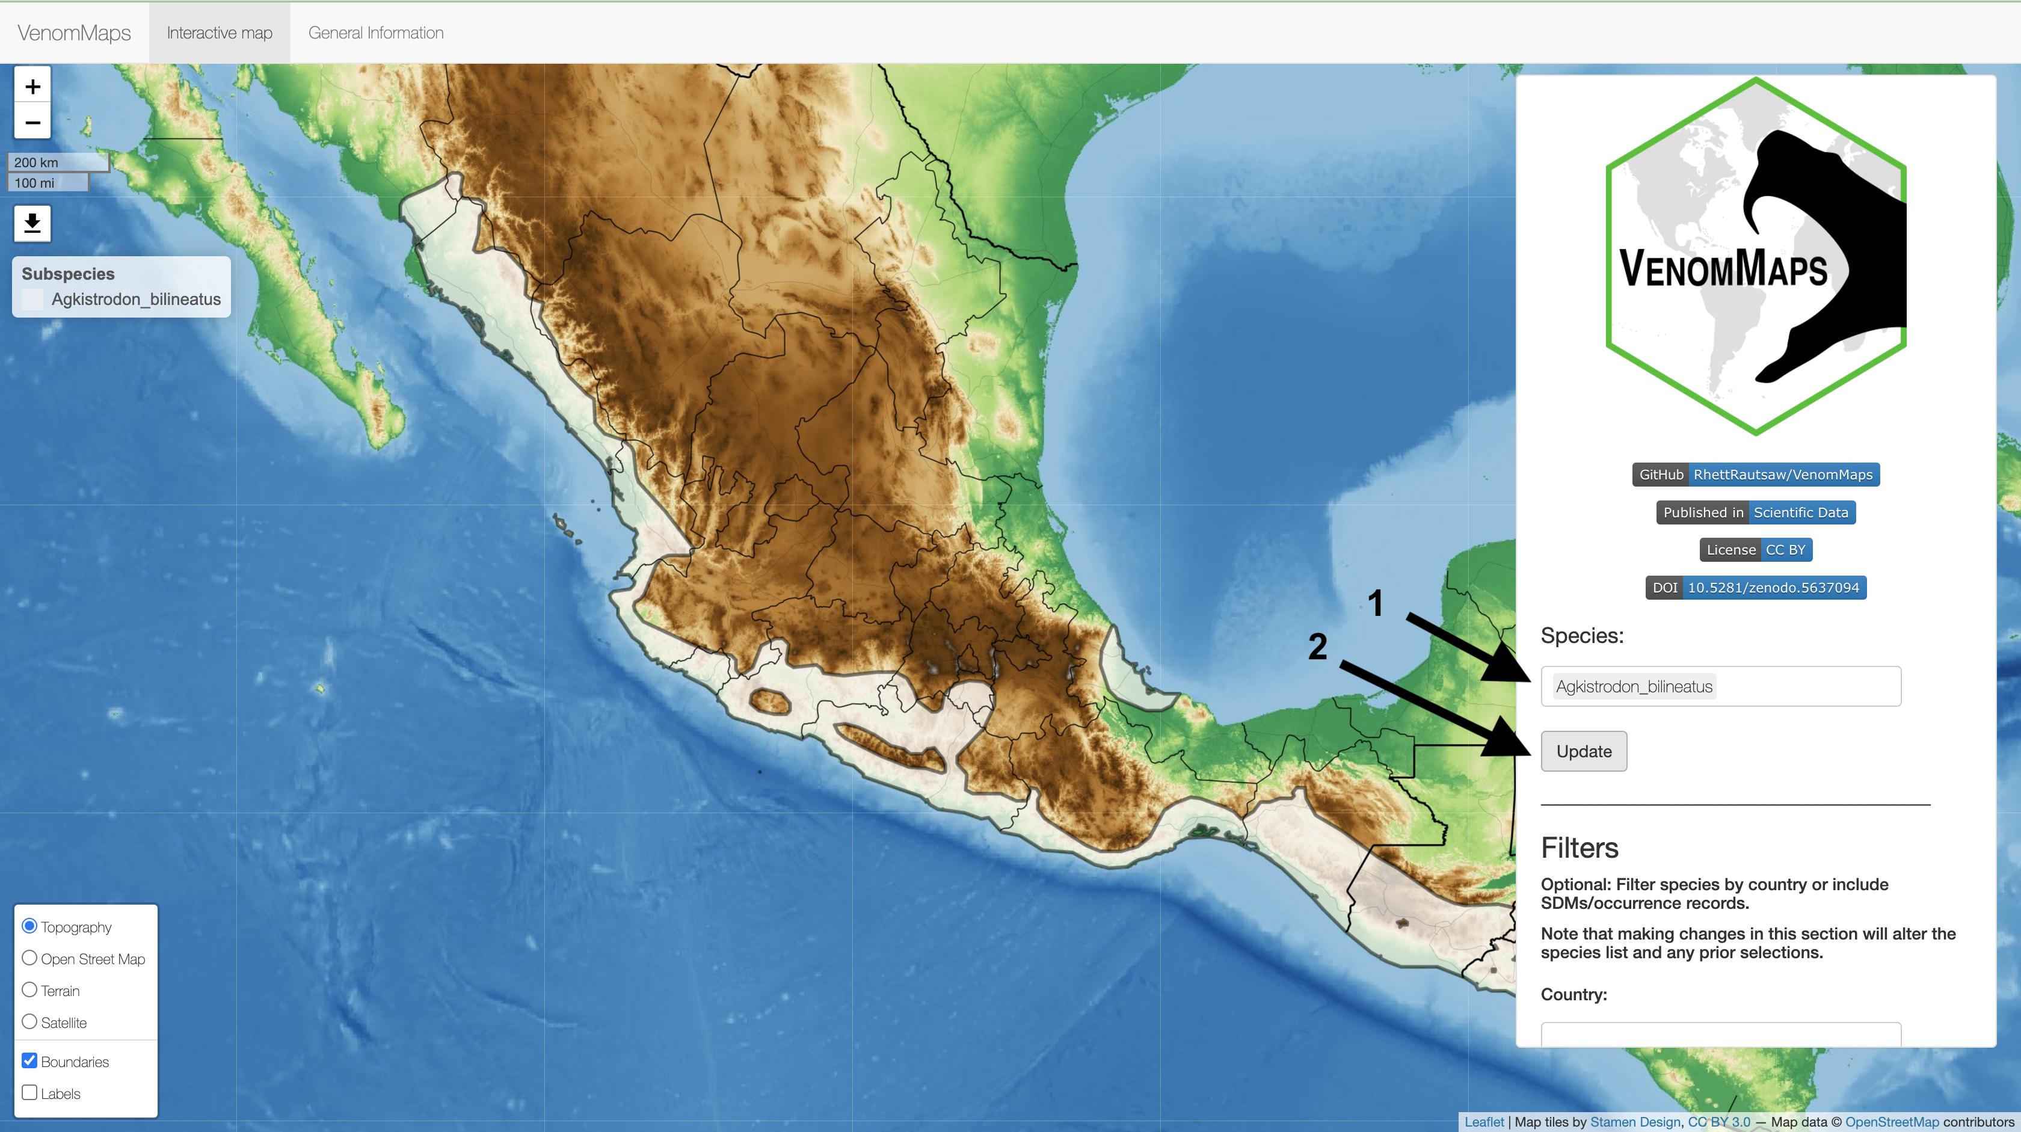Click the VenomMaps hexagon logo image
The width and height of the screenshot is (2021, 1132).
tap(1756, 256)
